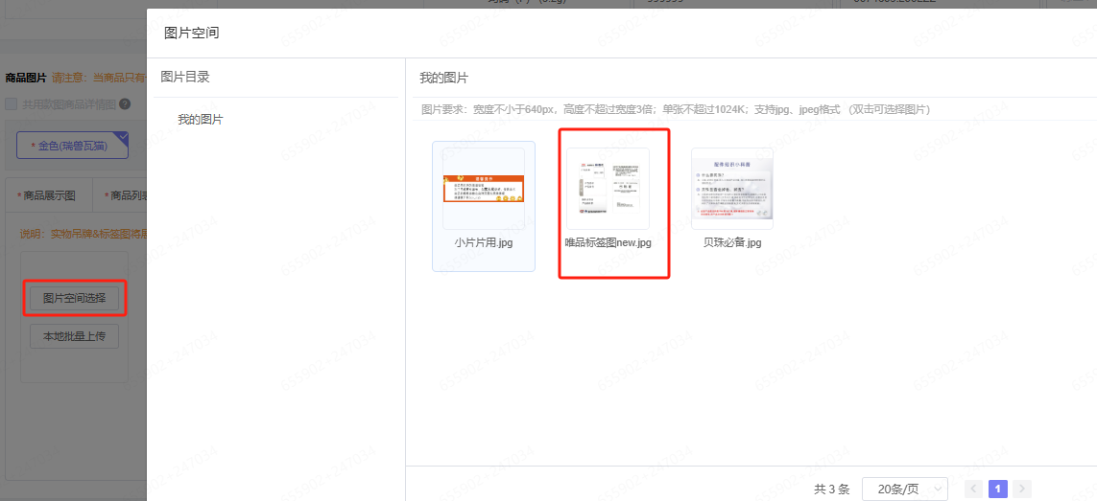1097x501 pixels.
Task: Click the 本地批量上传 button
Action: pyautogui.click(x=74, y=336)
